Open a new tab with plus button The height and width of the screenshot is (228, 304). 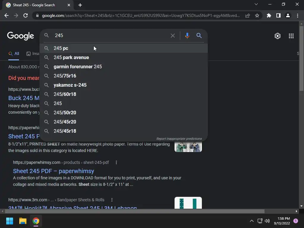tap(80, 5)
